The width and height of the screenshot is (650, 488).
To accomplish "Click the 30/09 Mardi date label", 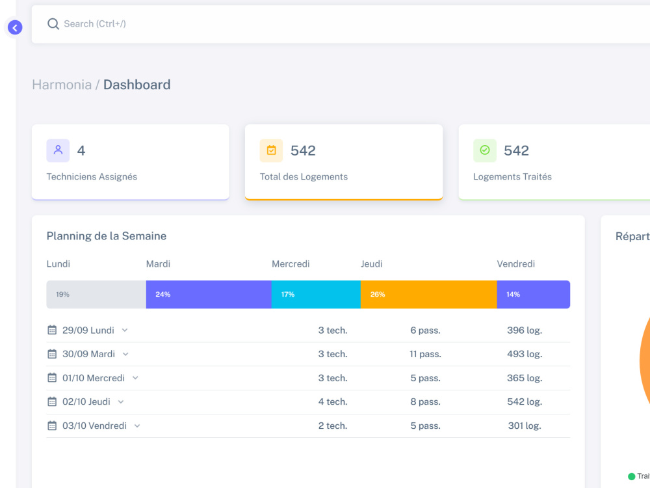I will (x=88, y=354).
